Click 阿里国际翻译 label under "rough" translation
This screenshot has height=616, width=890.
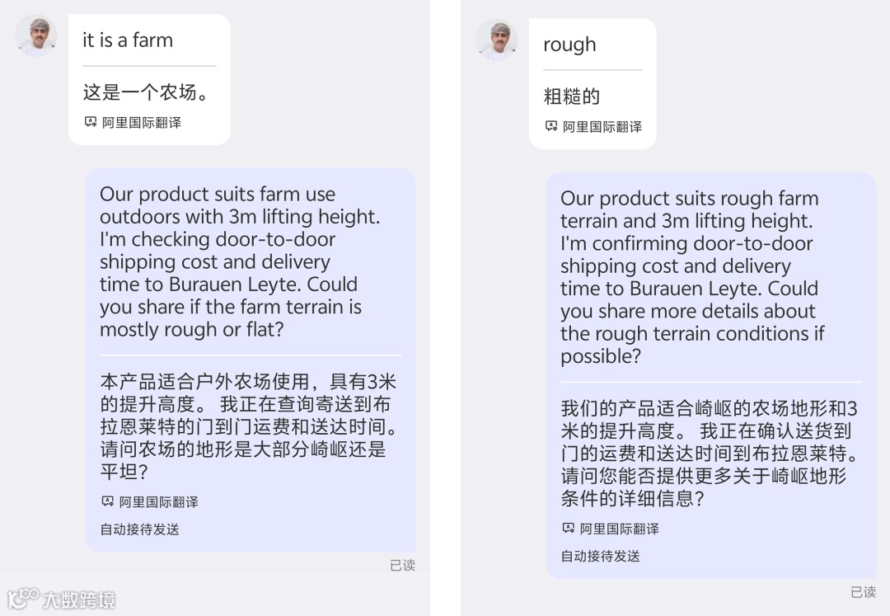pyautogui.click(x=602, y=127)
